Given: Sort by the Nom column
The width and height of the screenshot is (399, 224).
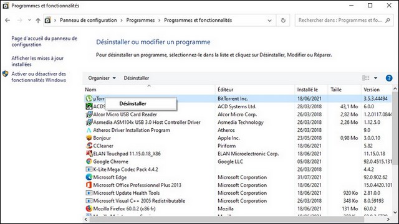Looking at the screenshot, I should coord(90,90).
